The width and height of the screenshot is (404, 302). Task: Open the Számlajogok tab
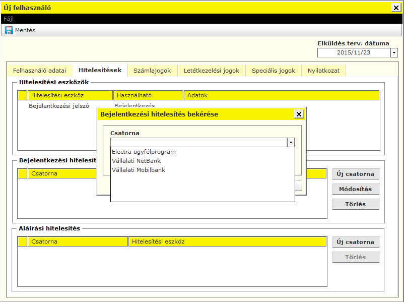152,71
